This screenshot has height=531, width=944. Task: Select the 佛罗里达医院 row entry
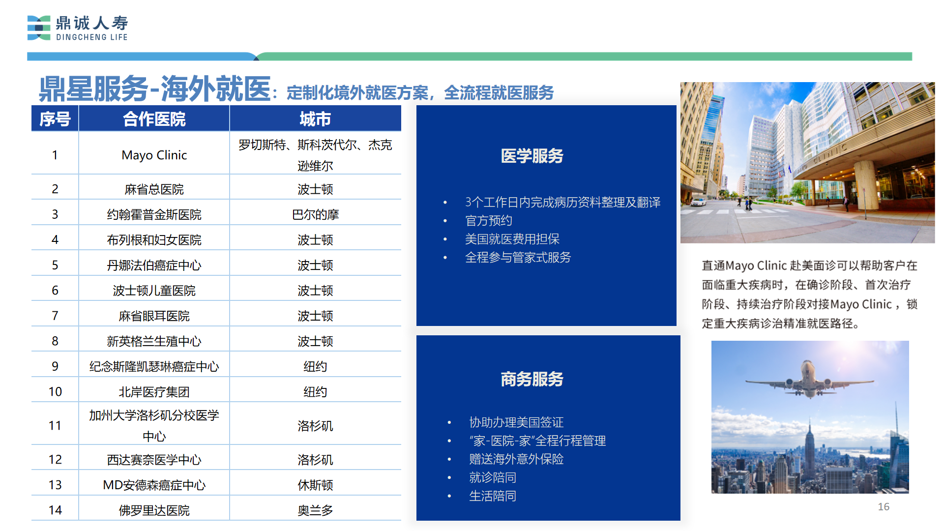tap(154, 510)
